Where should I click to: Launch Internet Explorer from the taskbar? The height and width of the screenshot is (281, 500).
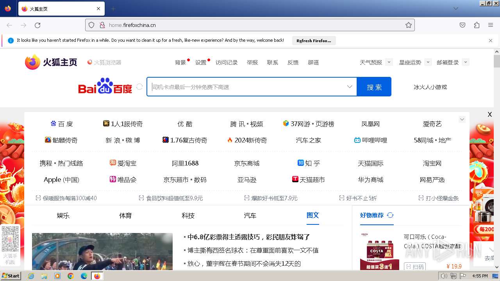click(31, 276)
